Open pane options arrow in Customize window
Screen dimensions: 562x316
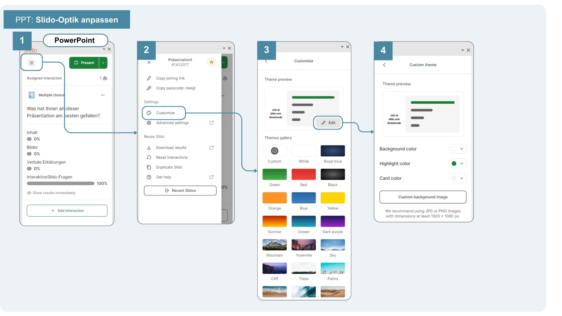tap(342, 47)
